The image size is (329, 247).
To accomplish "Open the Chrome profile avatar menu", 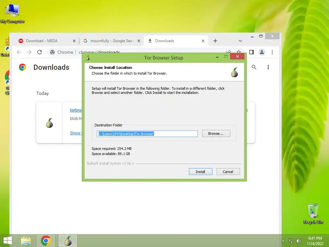I will [262, 52].
